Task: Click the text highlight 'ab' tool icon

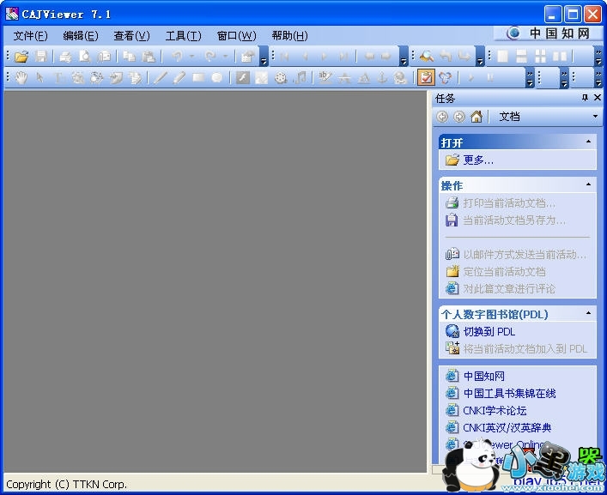Action: (325, 78)
